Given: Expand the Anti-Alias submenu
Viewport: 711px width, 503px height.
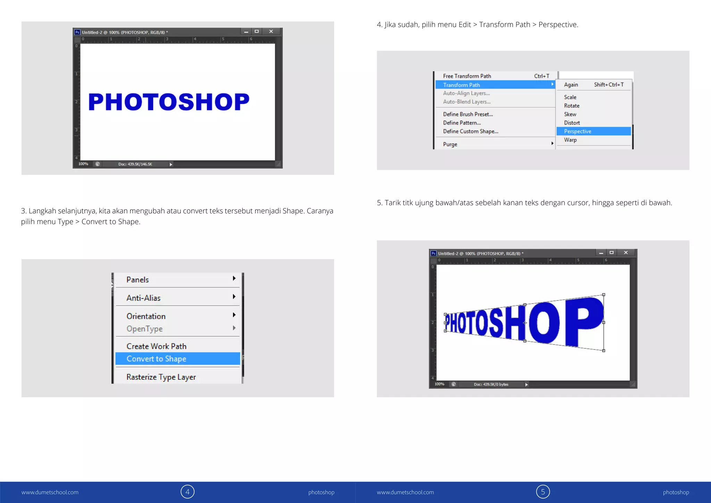Looking at the screenshot, I should [234, 297].
